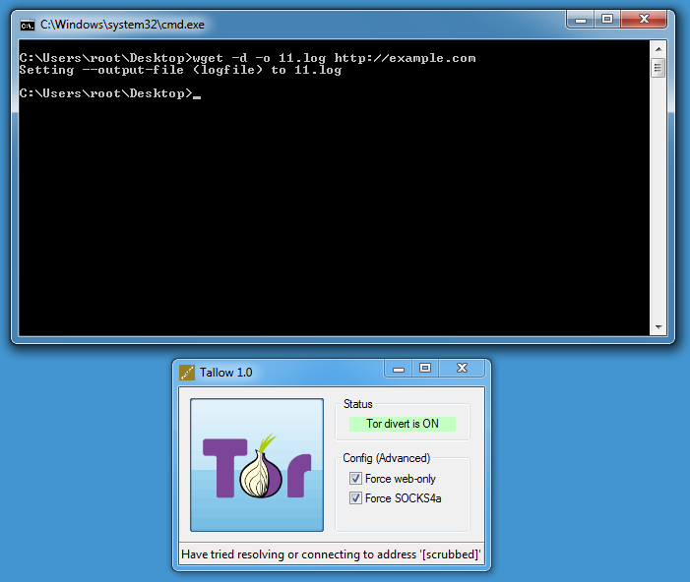Click the 'Setting --output-file (logfile) to 11.log' line
The width and height of the screenshot is (690, 582).
click(180, 70)
